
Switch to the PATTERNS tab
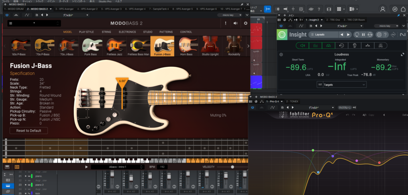point(166,32)
